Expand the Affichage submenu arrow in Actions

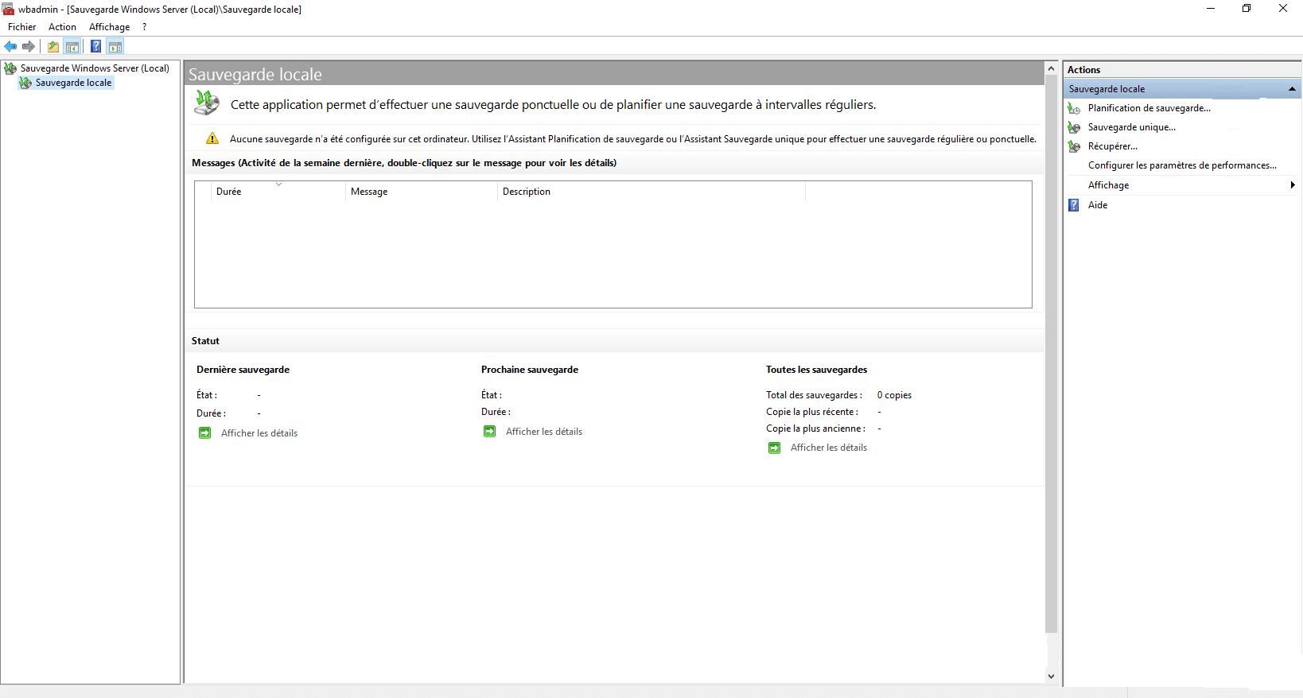1293,185
